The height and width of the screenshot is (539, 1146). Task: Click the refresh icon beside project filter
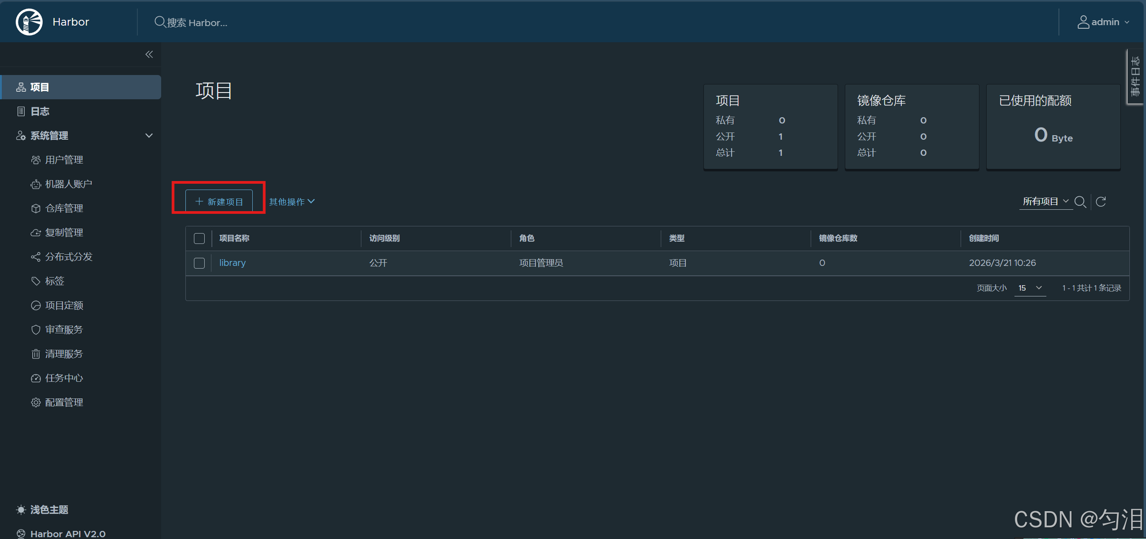click(1101, 202)
